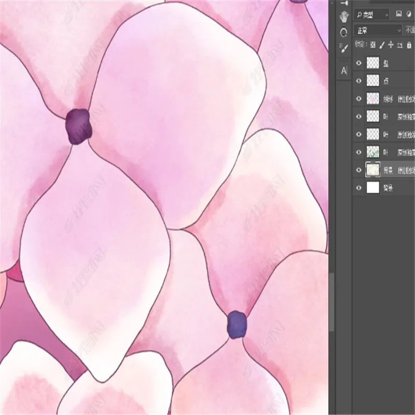Click the pixel layer filter icon

click(398, 14)
